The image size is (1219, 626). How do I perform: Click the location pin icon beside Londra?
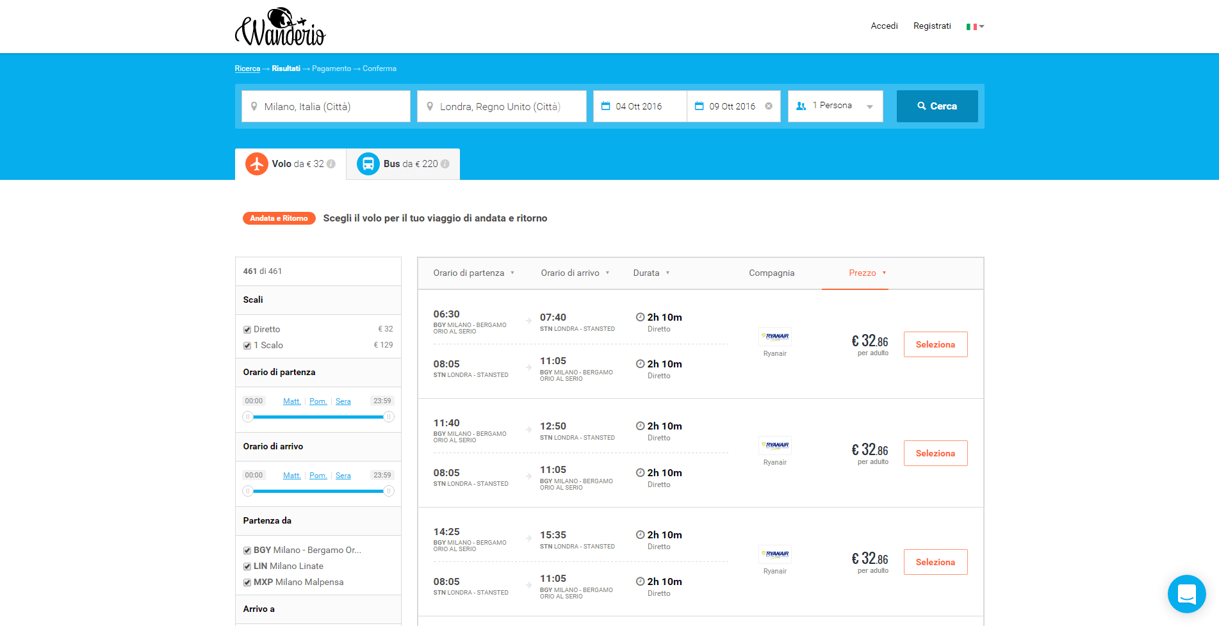click(x=430, y=106)
